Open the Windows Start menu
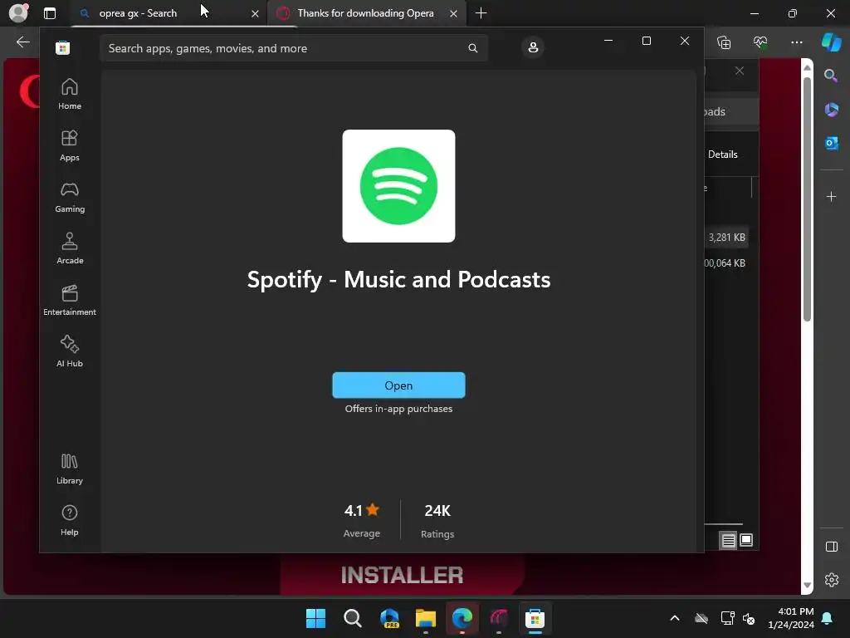The height and width of the screenshot is (638, 850). (315, 618)
